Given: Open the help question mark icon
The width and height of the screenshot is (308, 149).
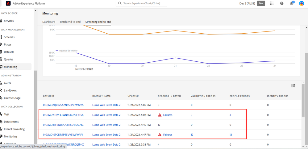Looking at the screenshot, I should tap(281, 3).
